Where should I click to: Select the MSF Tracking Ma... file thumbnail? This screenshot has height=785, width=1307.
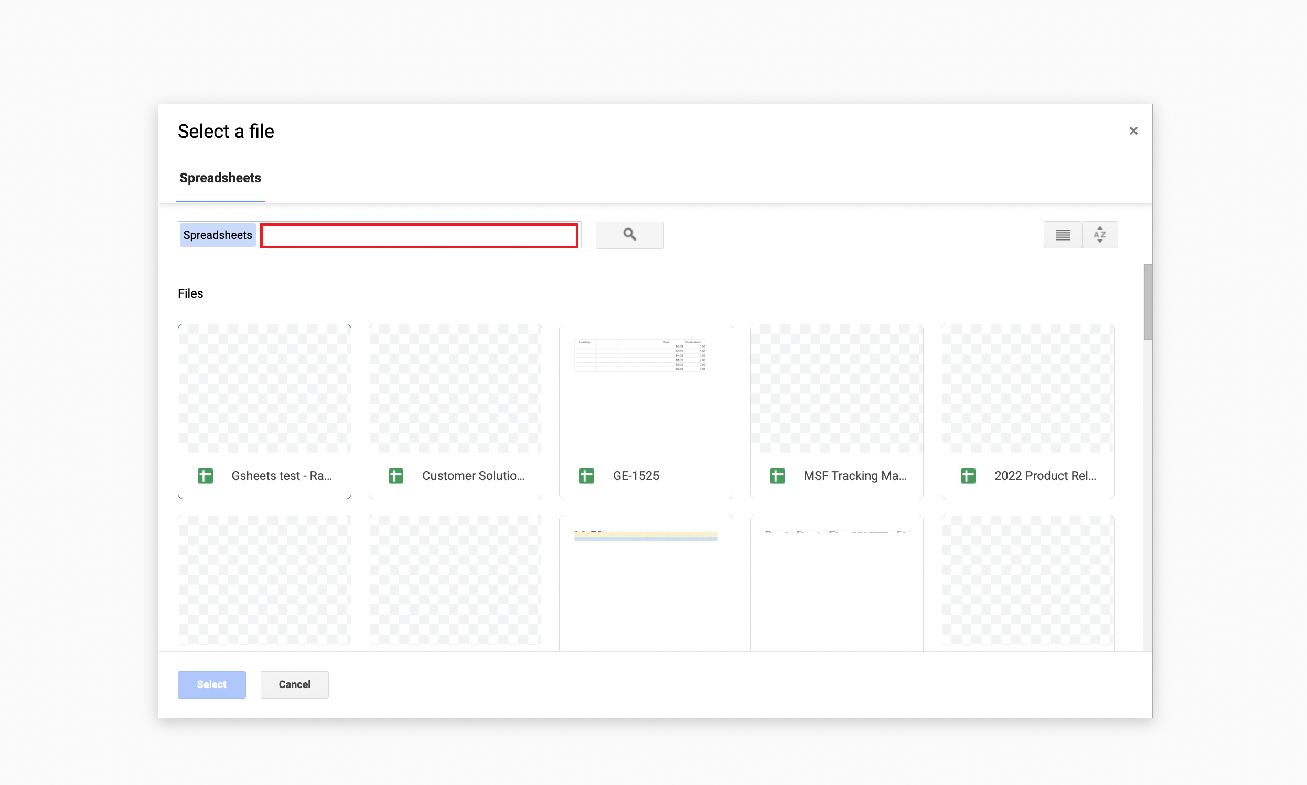[837, 411]
